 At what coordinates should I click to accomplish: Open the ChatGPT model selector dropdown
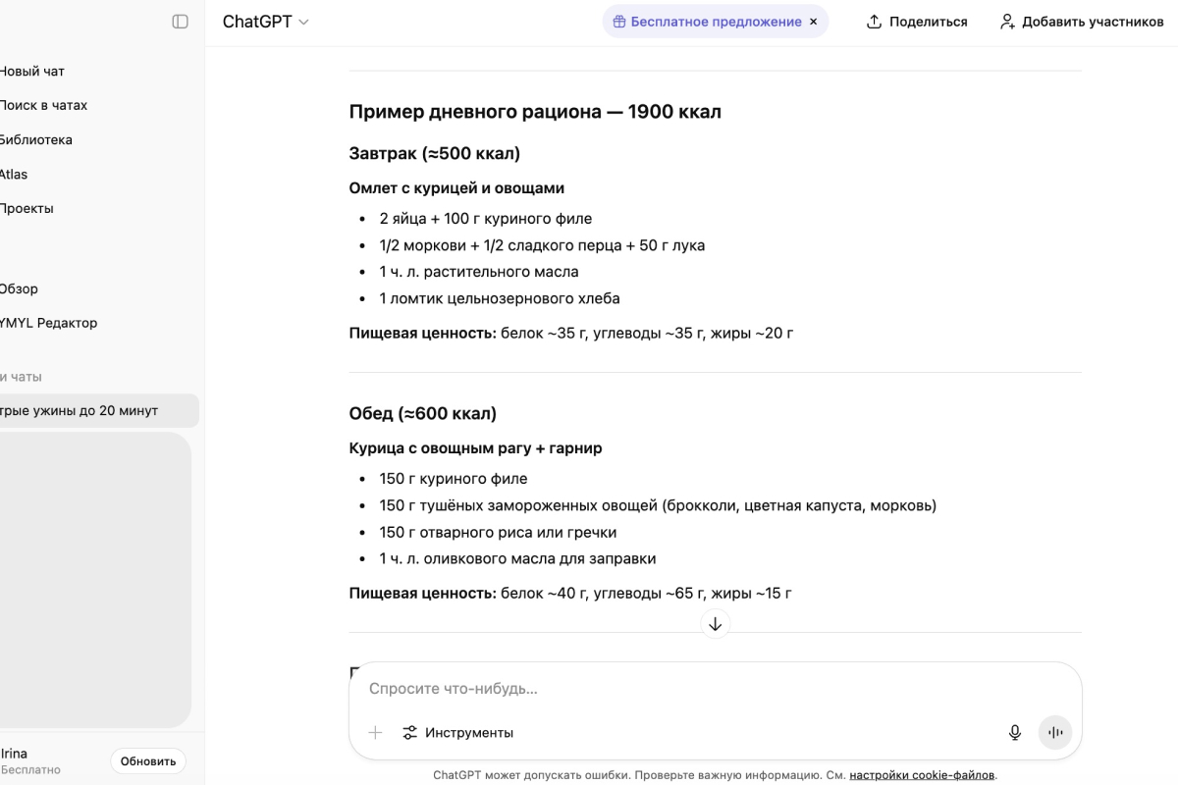pyautogui.click(x=265, y=21)
